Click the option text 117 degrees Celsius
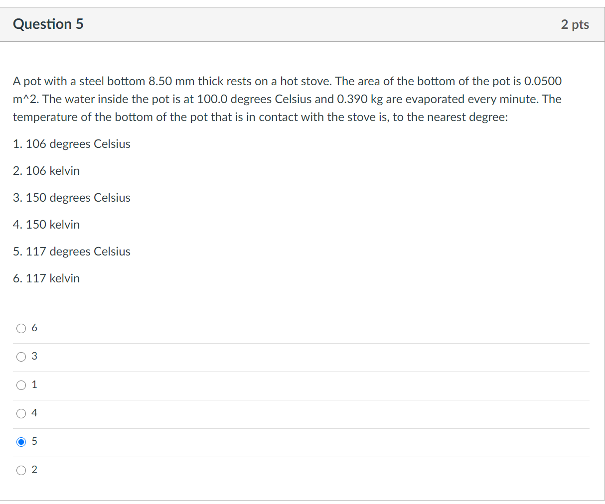 pyautogui.click(x=71, y=252)
